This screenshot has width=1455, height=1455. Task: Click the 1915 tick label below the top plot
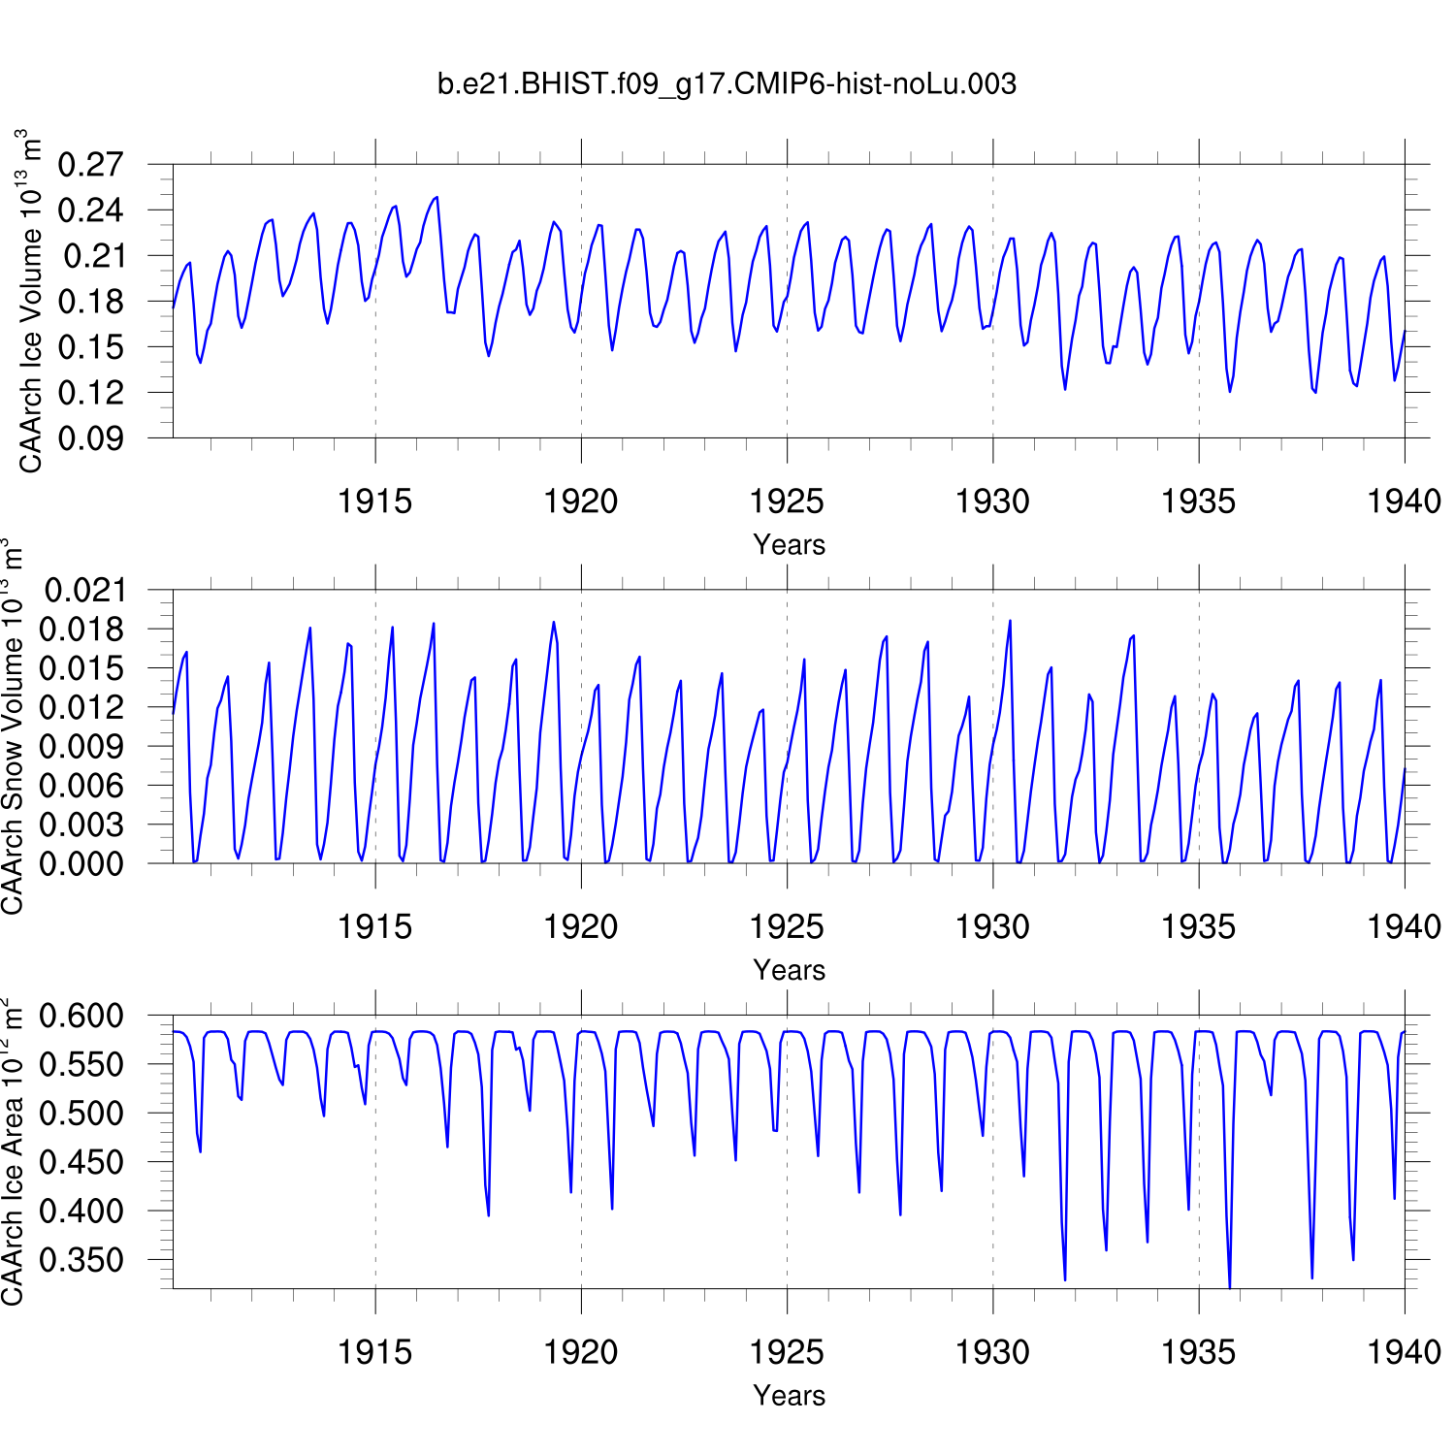tap(374, 501)
